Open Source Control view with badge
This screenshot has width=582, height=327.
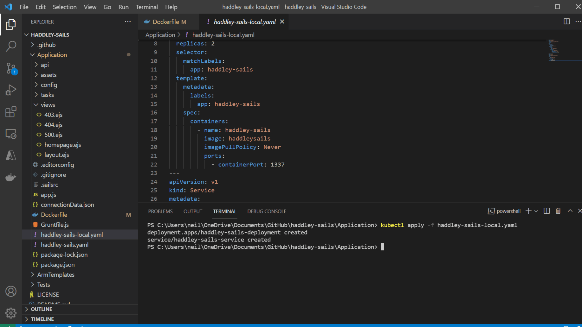click(x=11, y=68)
